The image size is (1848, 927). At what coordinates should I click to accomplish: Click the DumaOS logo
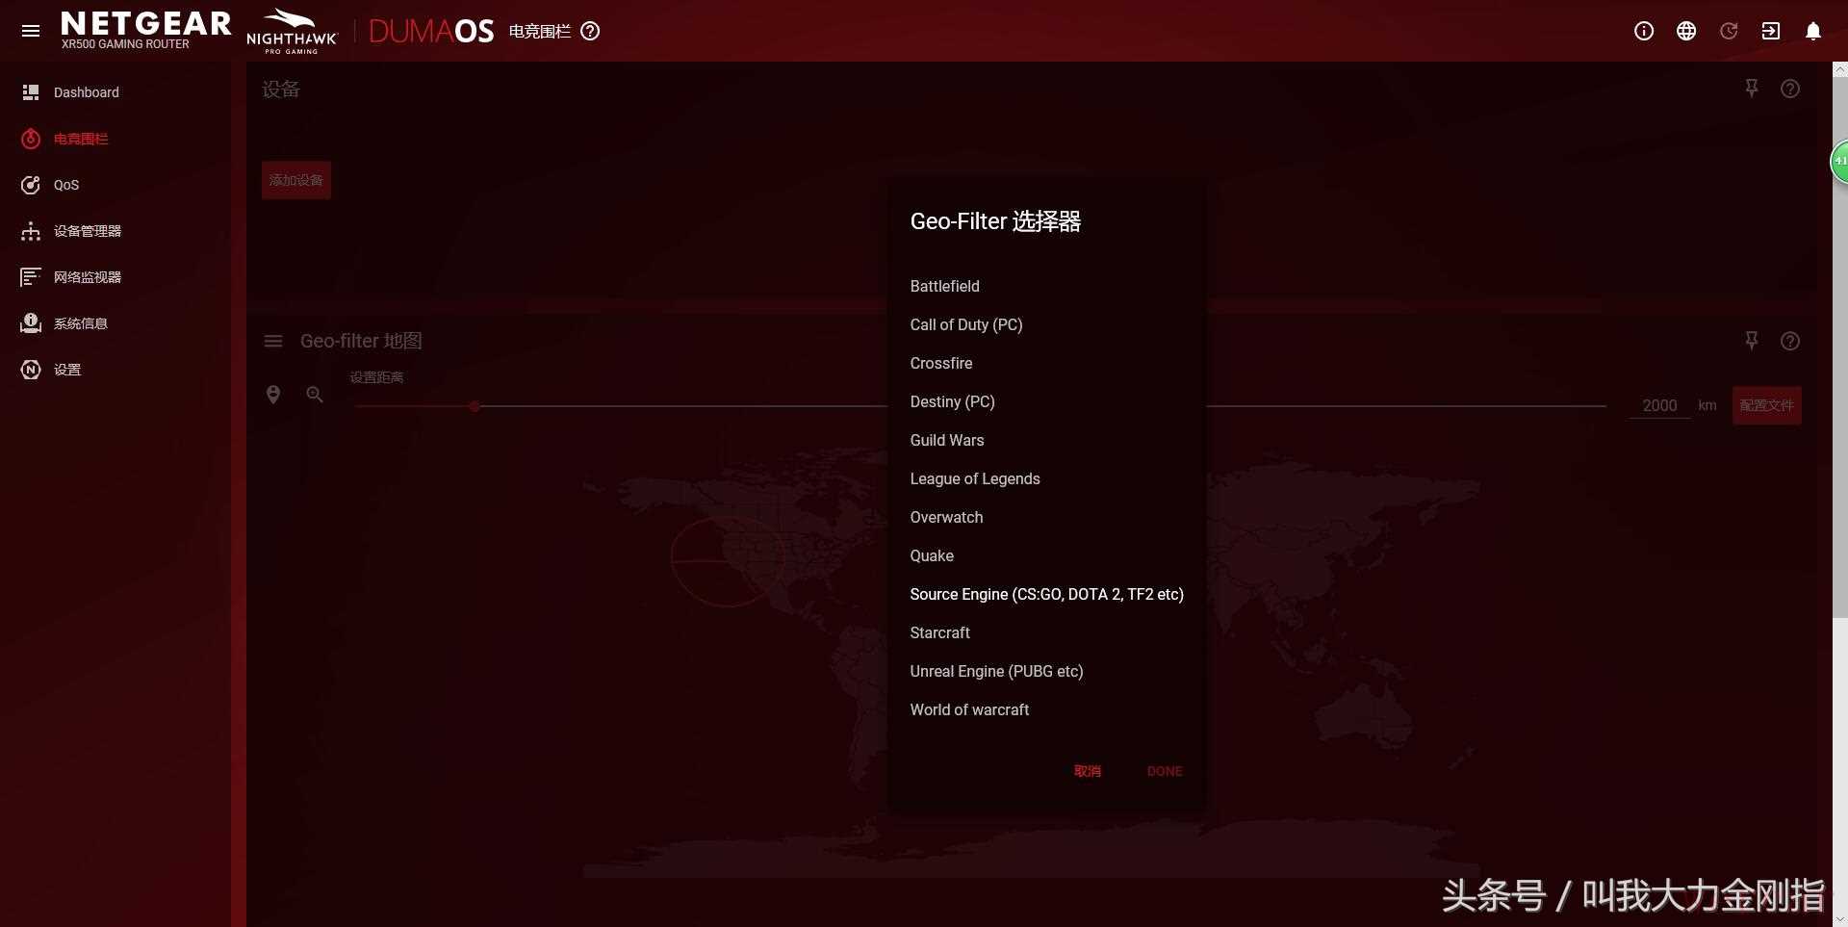tap(431, 32)
